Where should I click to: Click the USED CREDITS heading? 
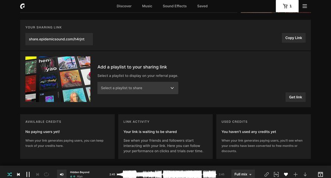coord(234,122)
